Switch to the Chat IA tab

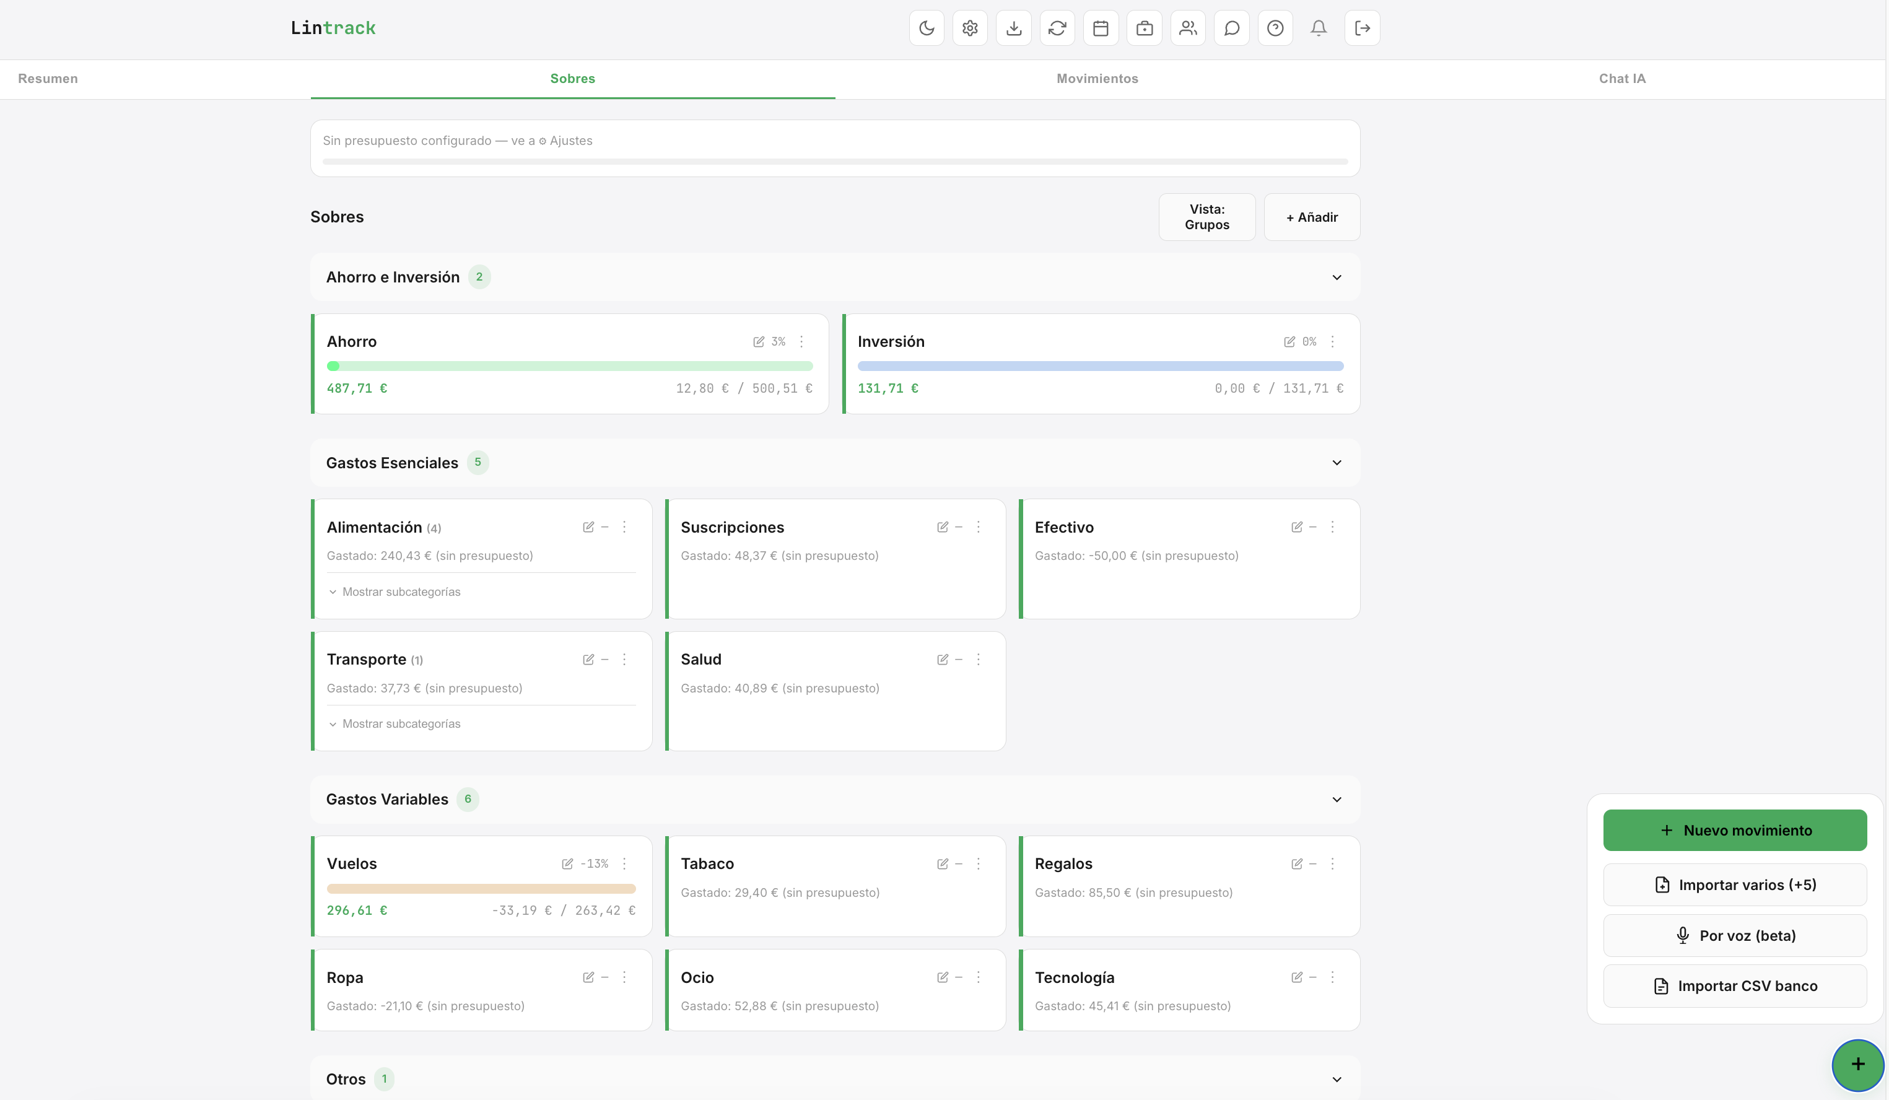point(1622,79)
